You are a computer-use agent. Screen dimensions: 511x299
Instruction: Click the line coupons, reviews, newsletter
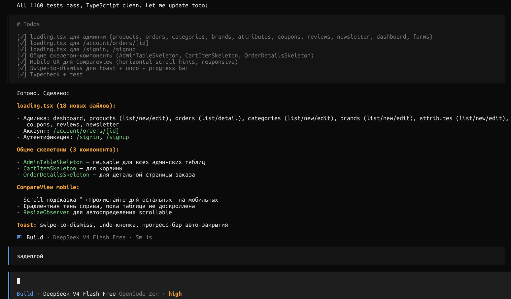coord(73,124)
